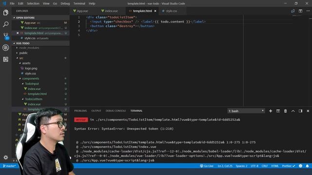Collapse the src folder

[21, 58]
